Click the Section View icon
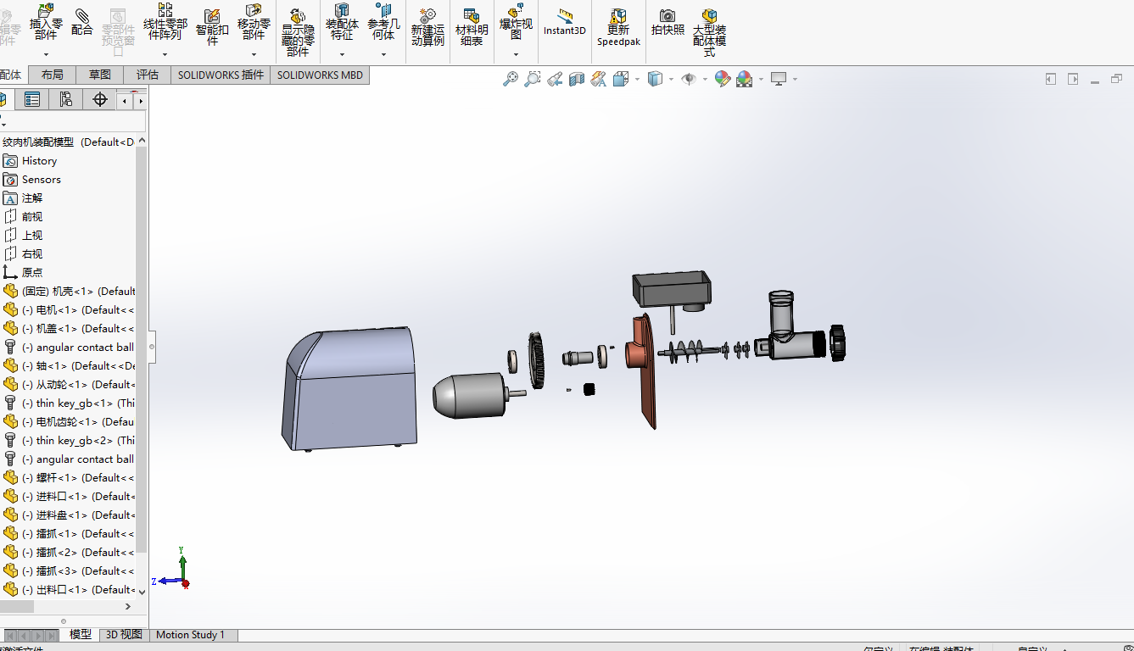 [x=577, y=79]
